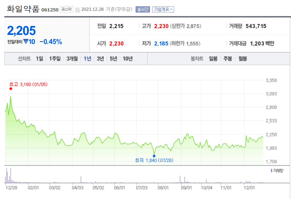Click the current price 2,205
The height and width of the screenshot is (199, 291).
[21, 31]
